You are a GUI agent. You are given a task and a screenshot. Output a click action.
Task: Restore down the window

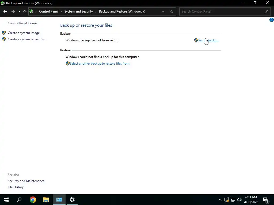pyautogui.click(x=255, y=3)
